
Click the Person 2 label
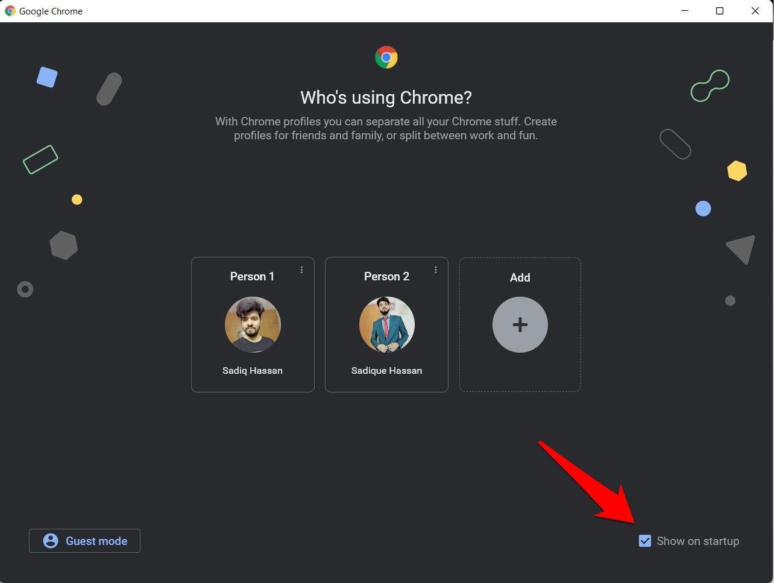[x=386, y=276]
